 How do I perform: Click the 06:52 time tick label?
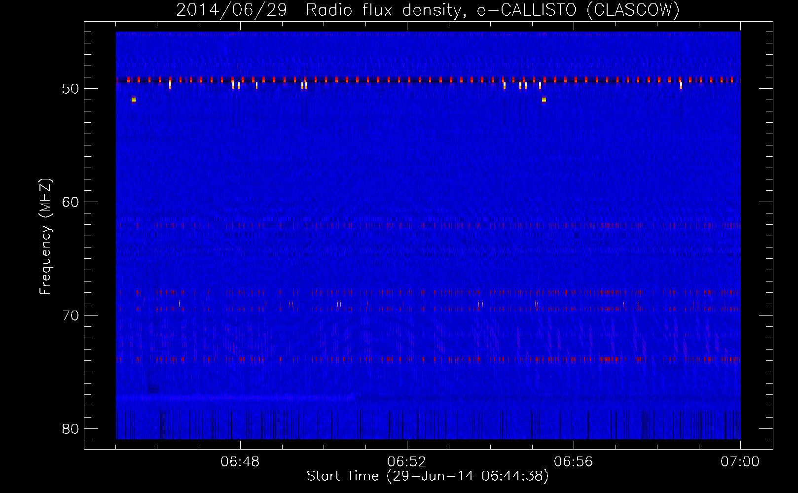407,462
